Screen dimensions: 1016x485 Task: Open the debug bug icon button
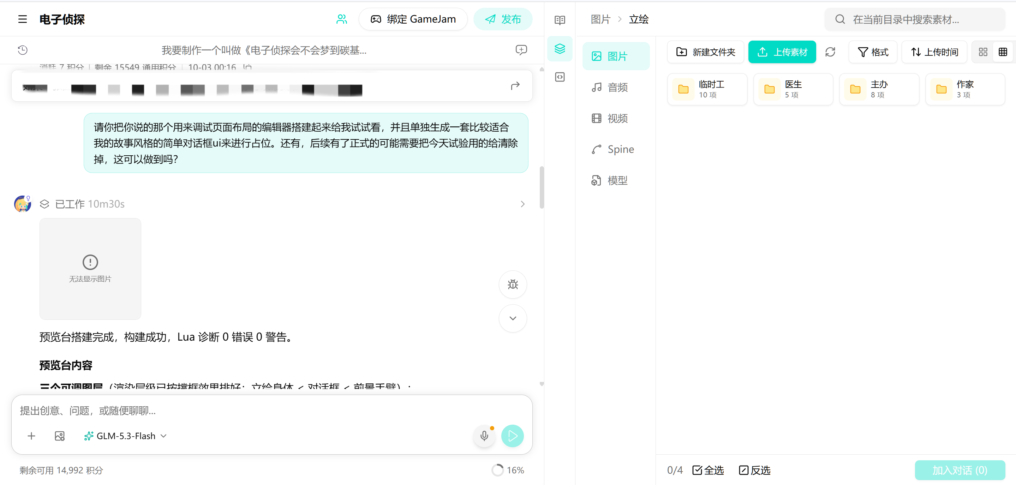[513, 284]
